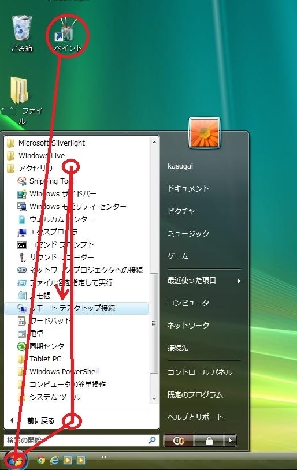Click the power sleep button in Start menu
The height and width of the screenshot is (470, 297).
(179, 441)
